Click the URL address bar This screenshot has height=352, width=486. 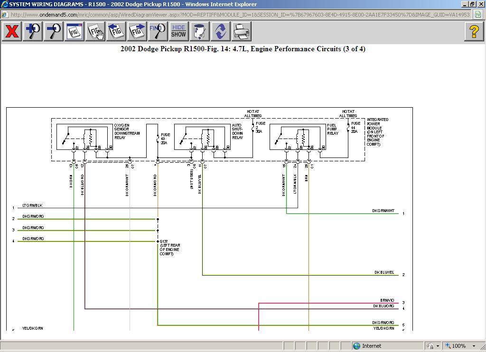tap(237, 14)
